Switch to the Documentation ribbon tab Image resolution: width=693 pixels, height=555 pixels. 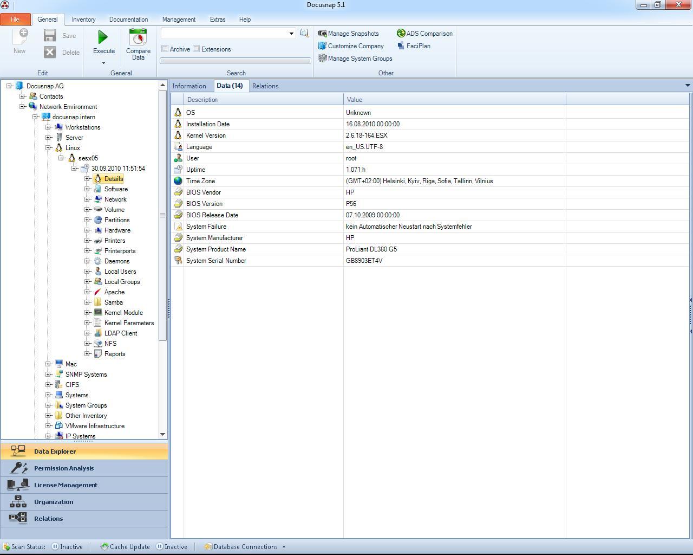[x=128, y=20]
